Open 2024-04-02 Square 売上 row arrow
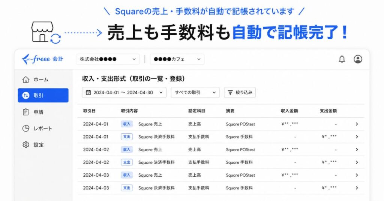This screenshot has width=384, height=201. (357, 149)
